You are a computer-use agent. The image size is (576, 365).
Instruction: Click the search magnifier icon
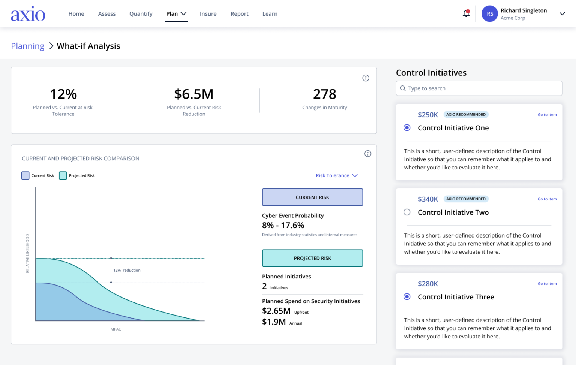[403, 88]
